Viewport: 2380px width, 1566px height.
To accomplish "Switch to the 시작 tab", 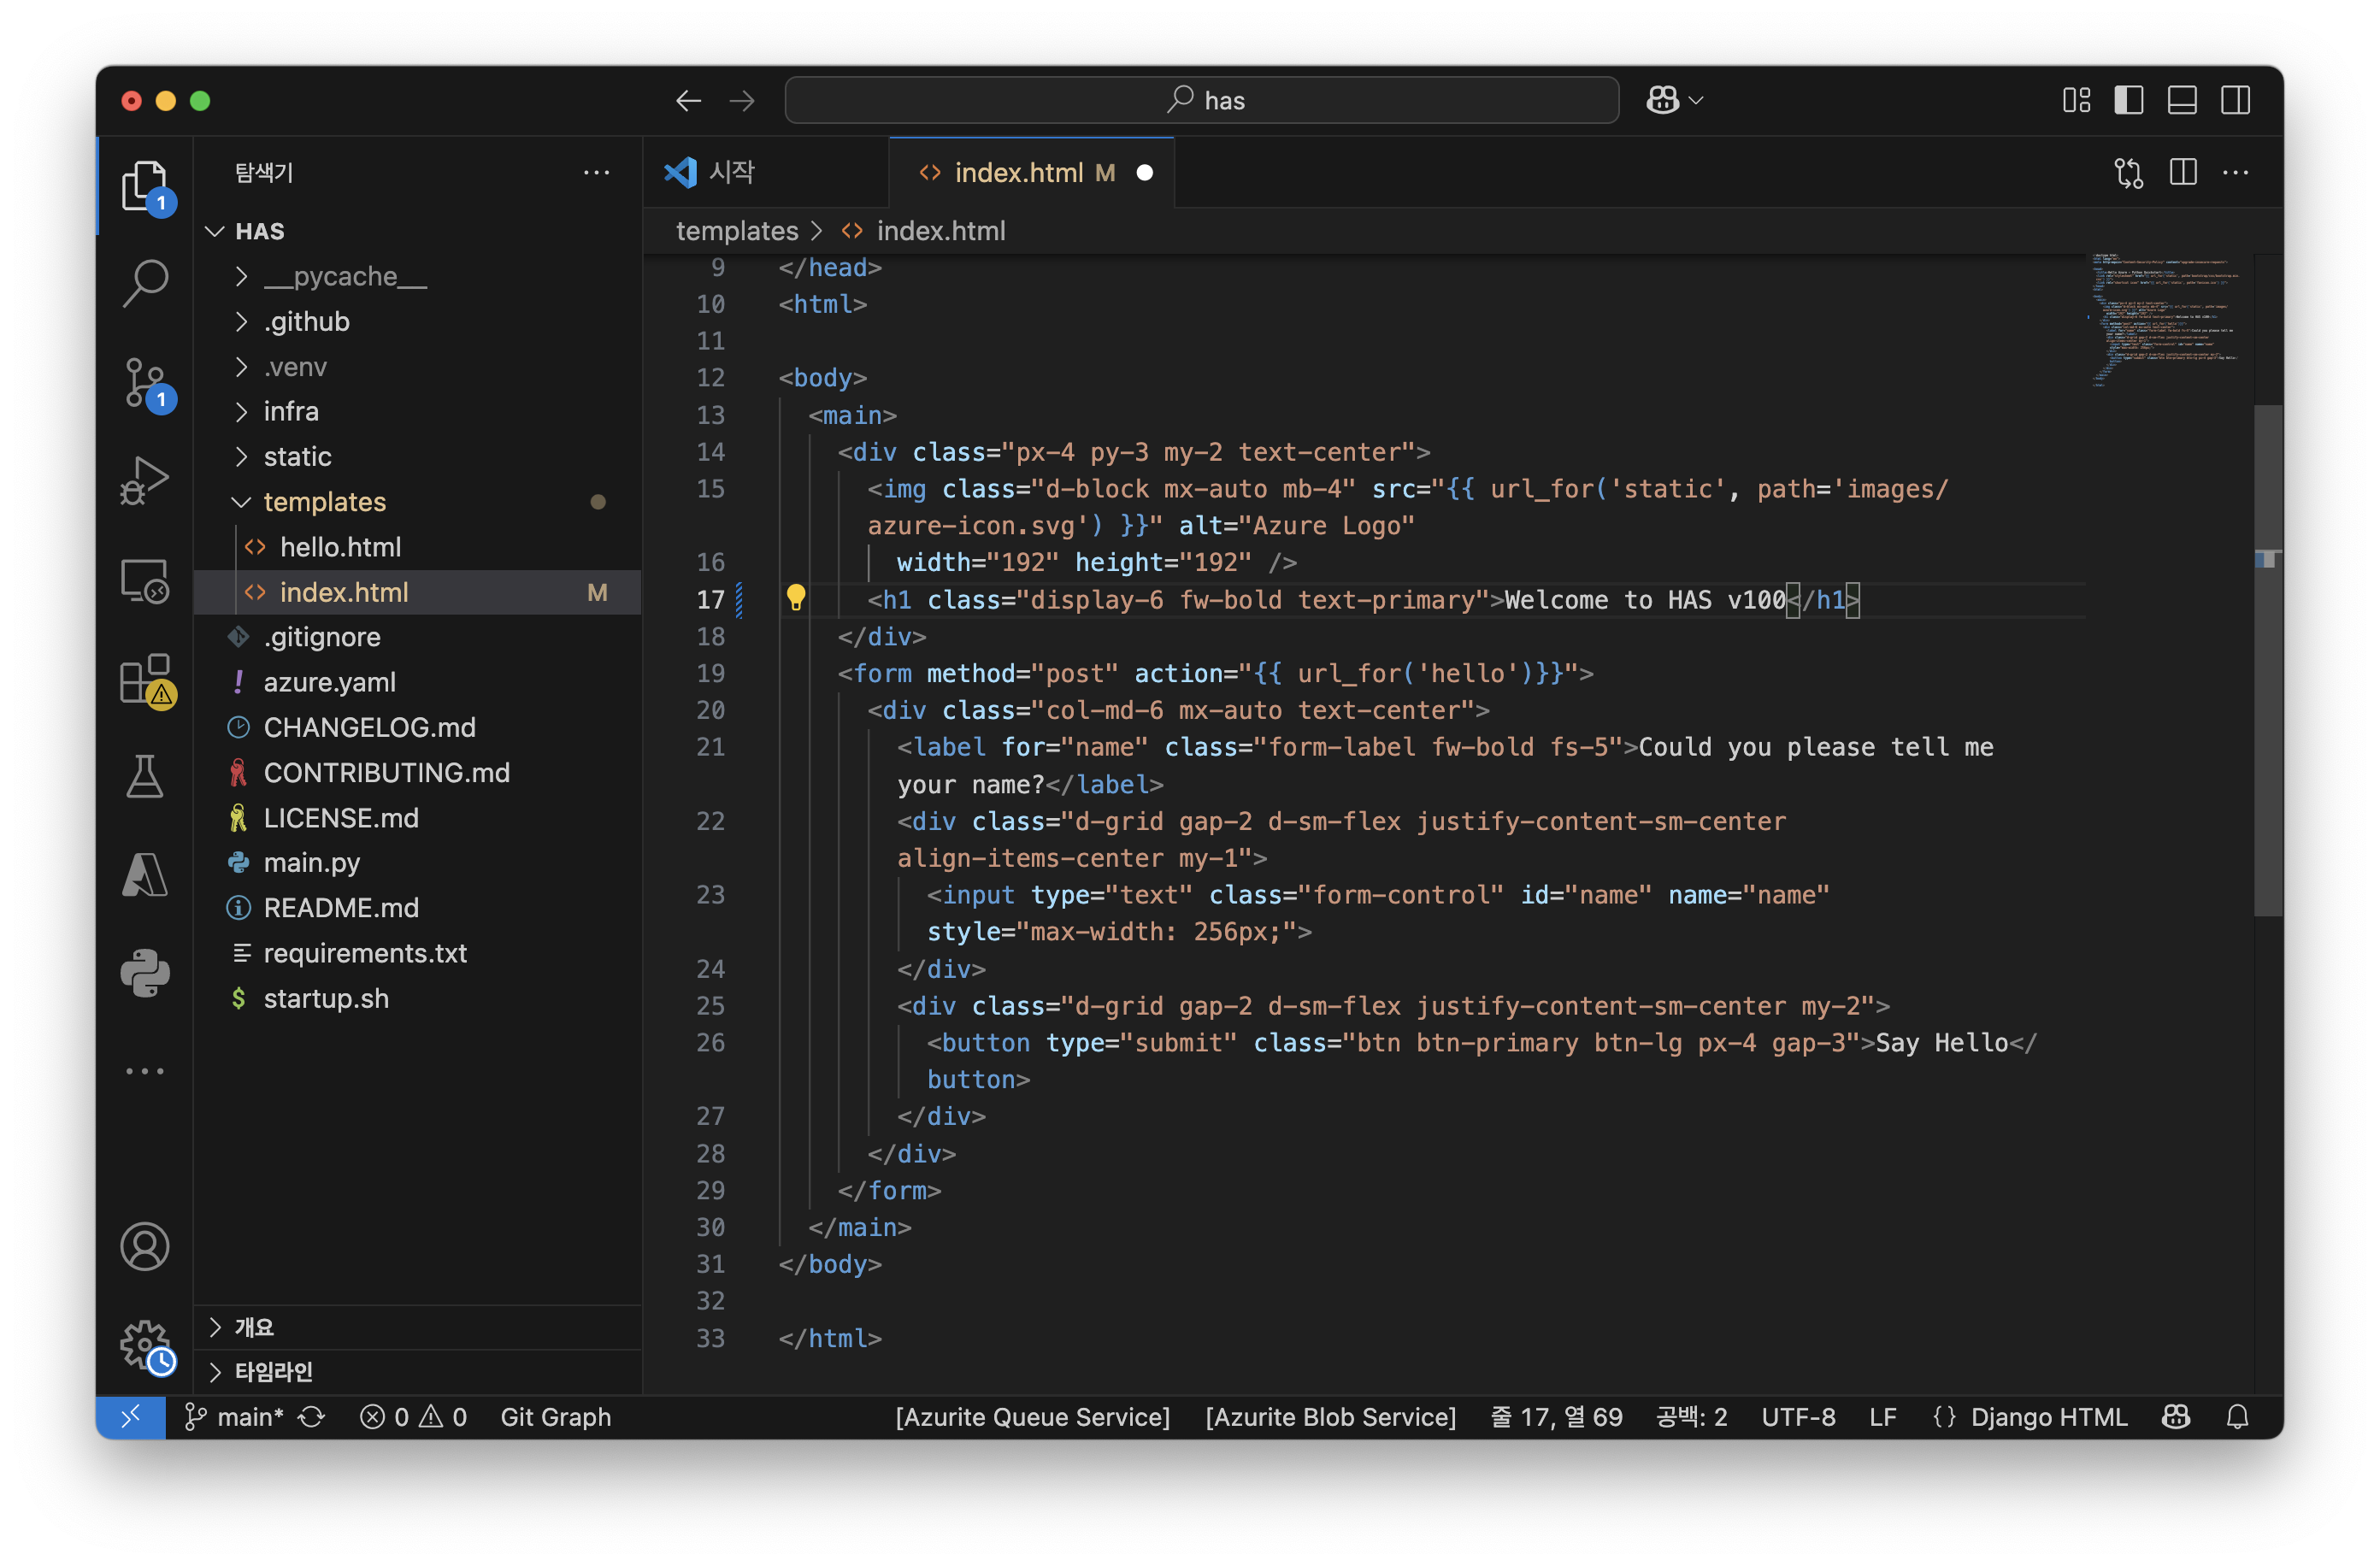I will (731, 172).
